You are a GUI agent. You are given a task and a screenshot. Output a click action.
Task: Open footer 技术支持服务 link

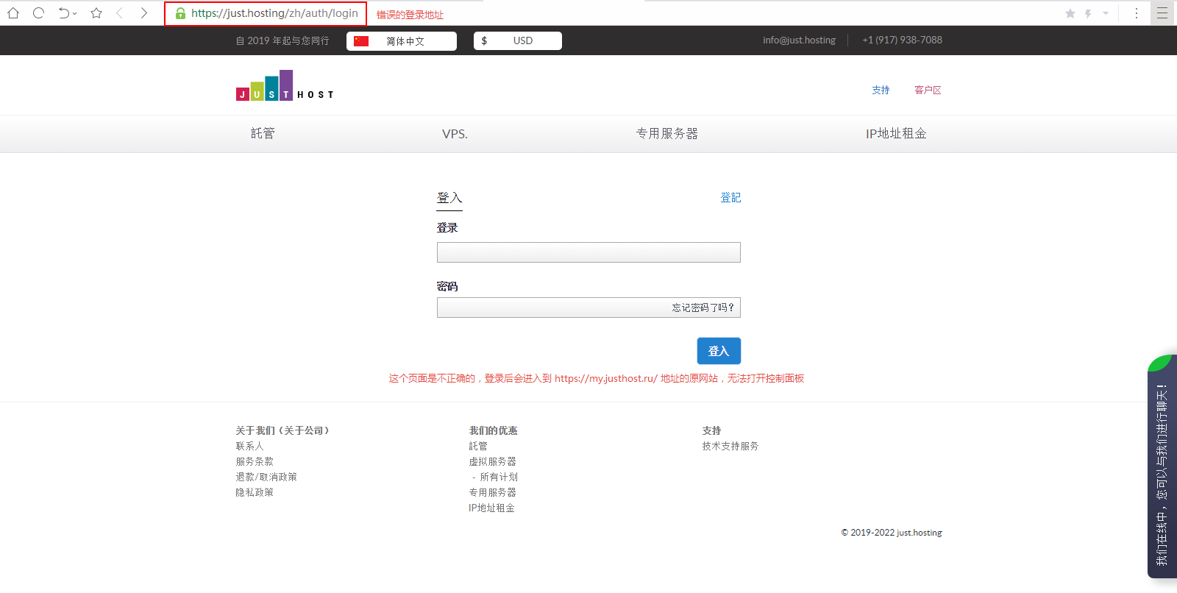(730, 446)
